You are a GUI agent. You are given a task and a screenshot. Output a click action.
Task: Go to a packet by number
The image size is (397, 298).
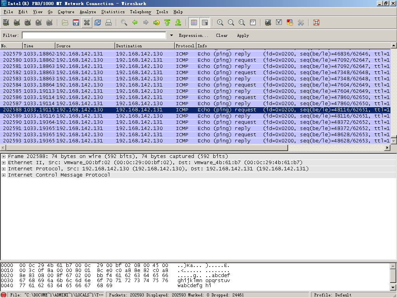[157, 23]
